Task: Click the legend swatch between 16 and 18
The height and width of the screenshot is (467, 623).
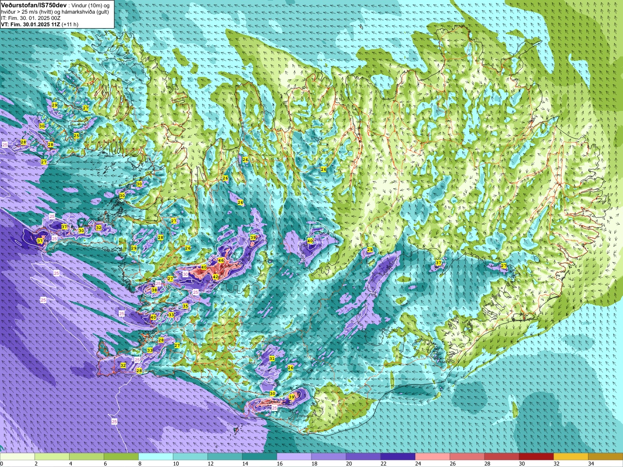Action: [x=294, y=457]
